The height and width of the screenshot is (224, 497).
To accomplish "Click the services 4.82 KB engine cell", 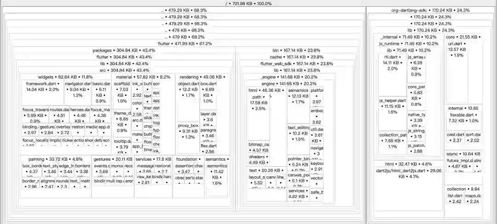I will coord(298,194).
